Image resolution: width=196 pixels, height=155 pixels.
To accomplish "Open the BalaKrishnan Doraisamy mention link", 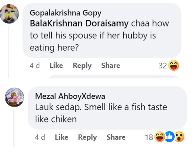I will pyautogui.click(x=79, y=24).
